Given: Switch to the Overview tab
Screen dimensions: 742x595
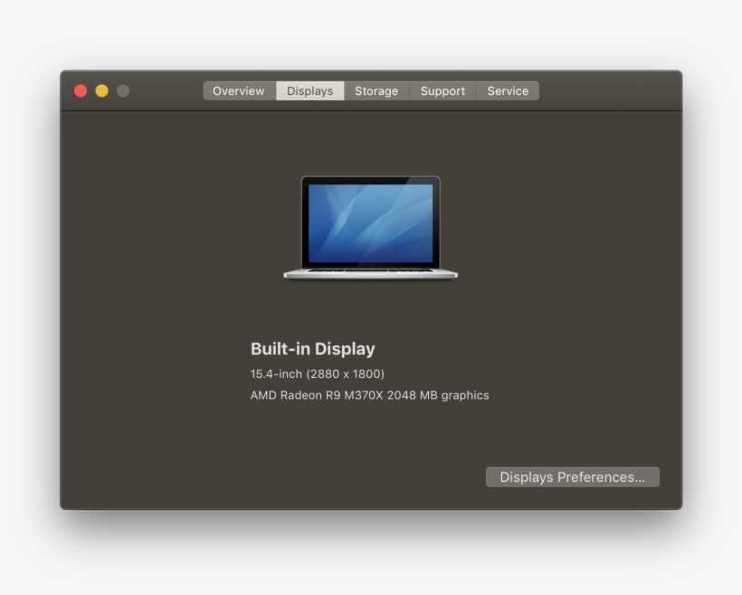Looking at the screenshot, I should coord(238,90).
